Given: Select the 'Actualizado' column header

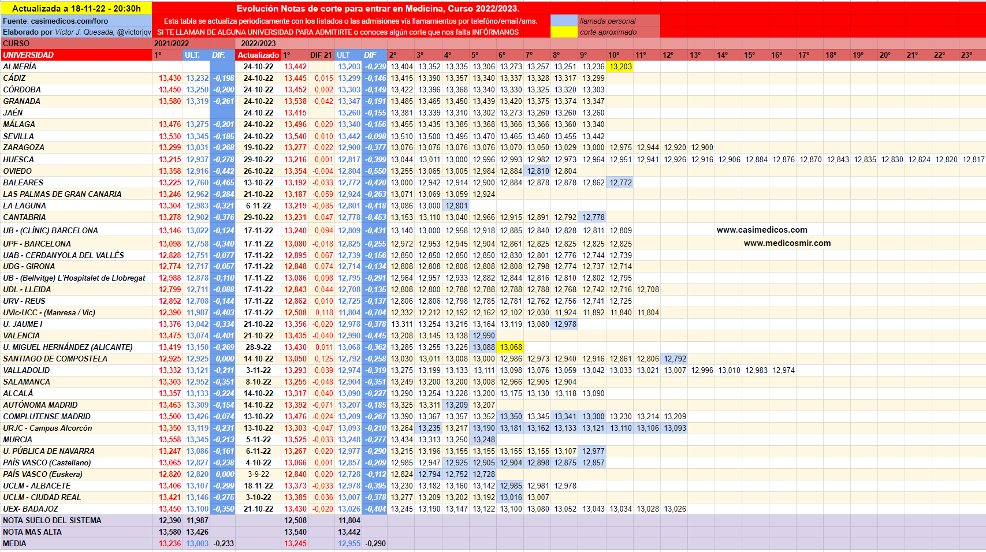Looking at the screenshot, I should pos(258,55).
